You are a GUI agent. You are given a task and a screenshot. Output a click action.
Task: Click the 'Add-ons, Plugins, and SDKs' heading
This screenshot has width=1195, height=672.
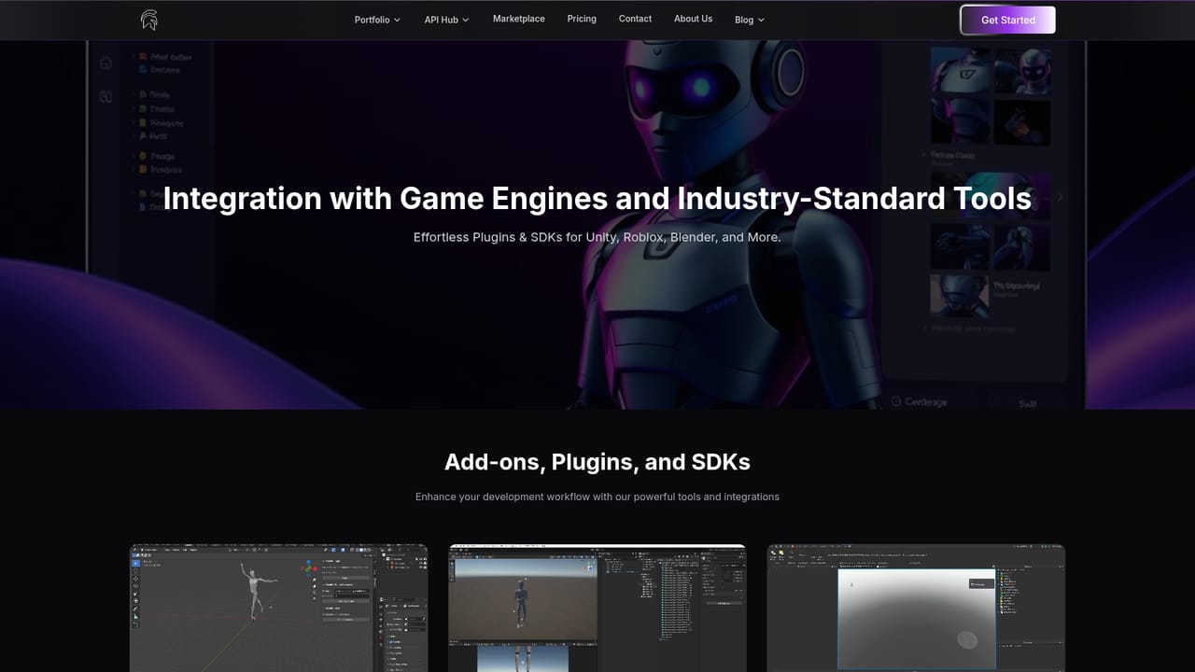(597, 462)
